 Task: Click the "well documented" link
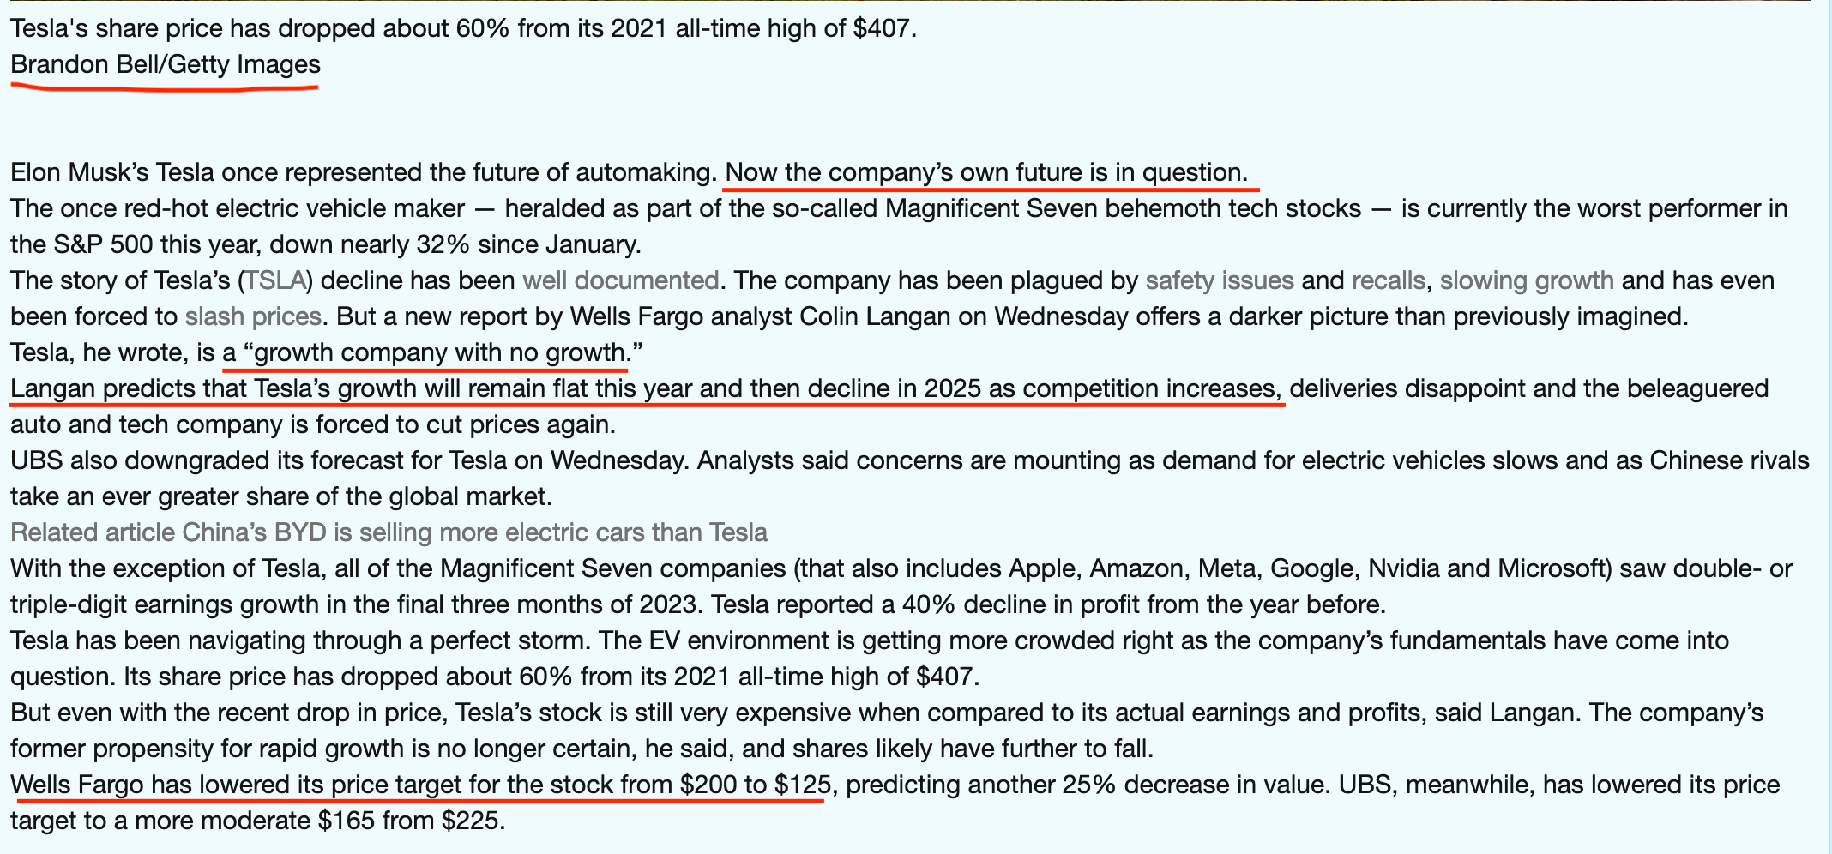point(620,281)
